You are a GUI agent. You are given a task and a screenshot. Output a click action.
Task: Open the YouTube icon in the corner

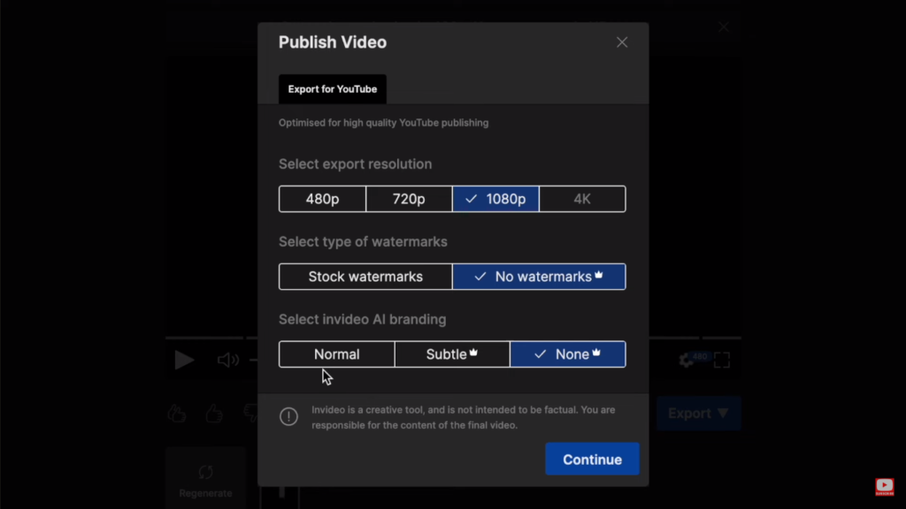pos(884,486)
